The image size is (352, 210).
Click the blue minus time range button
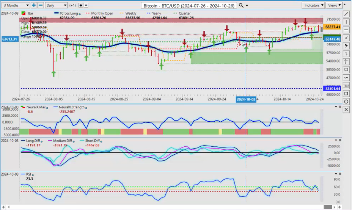(41, 5)
